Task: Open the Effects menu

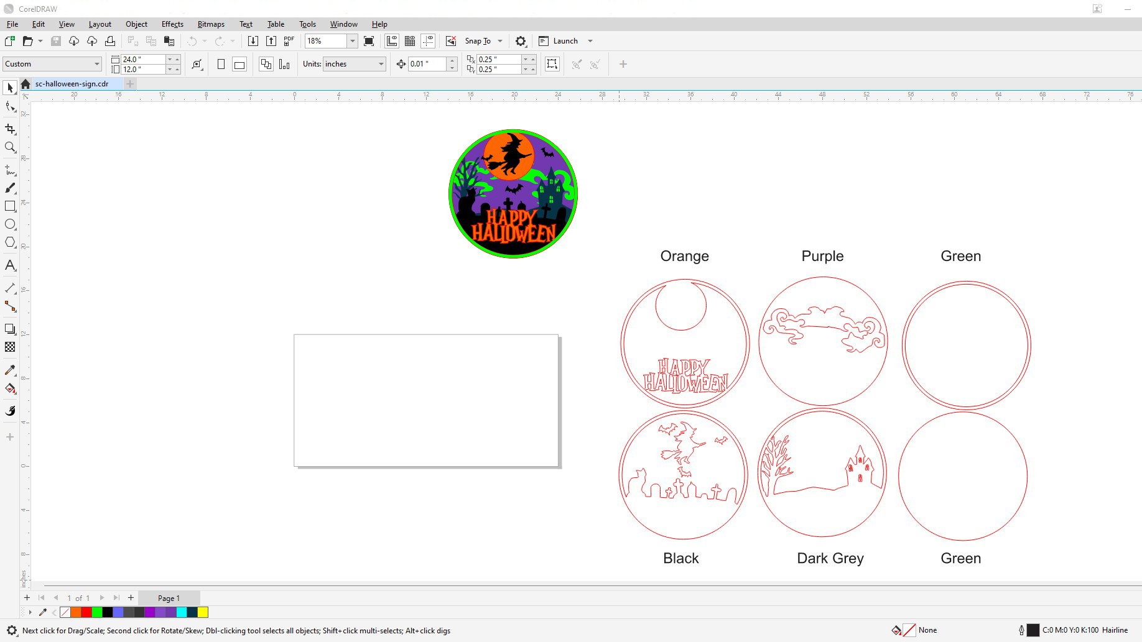Action: tap(172, 24)
